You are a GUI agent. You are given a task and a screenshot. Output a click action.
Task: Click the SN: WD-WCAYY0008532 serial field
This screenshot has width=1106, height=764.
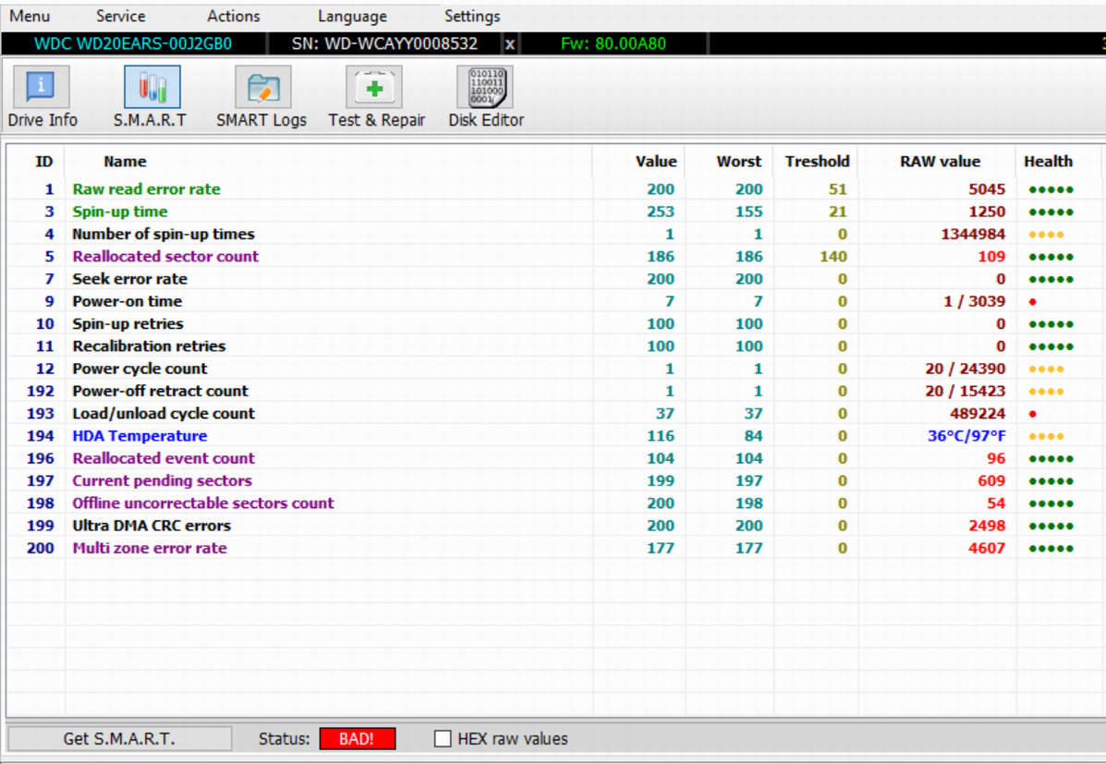(x=384, y=43)
